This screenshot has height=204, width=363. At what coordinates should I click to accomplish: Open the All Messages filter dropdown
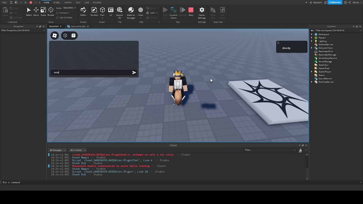[58, 150]
